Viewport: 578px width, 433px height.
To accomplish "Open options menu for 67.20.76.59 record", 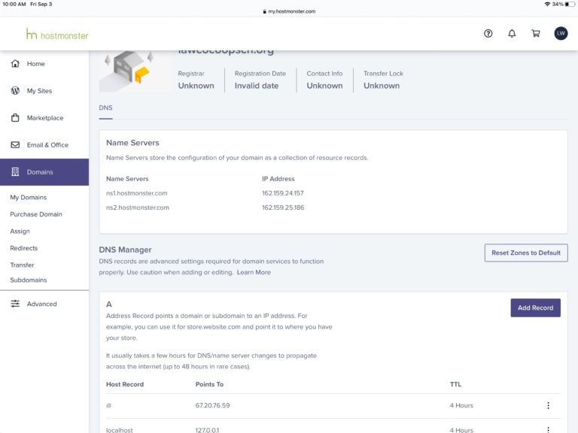I will [x=548, y=405].
